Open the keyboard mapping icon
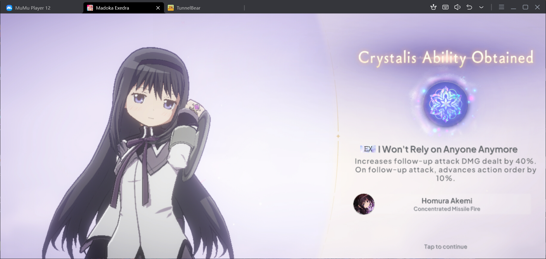Viewport: 546px width, 259px height. coord(445,7)
